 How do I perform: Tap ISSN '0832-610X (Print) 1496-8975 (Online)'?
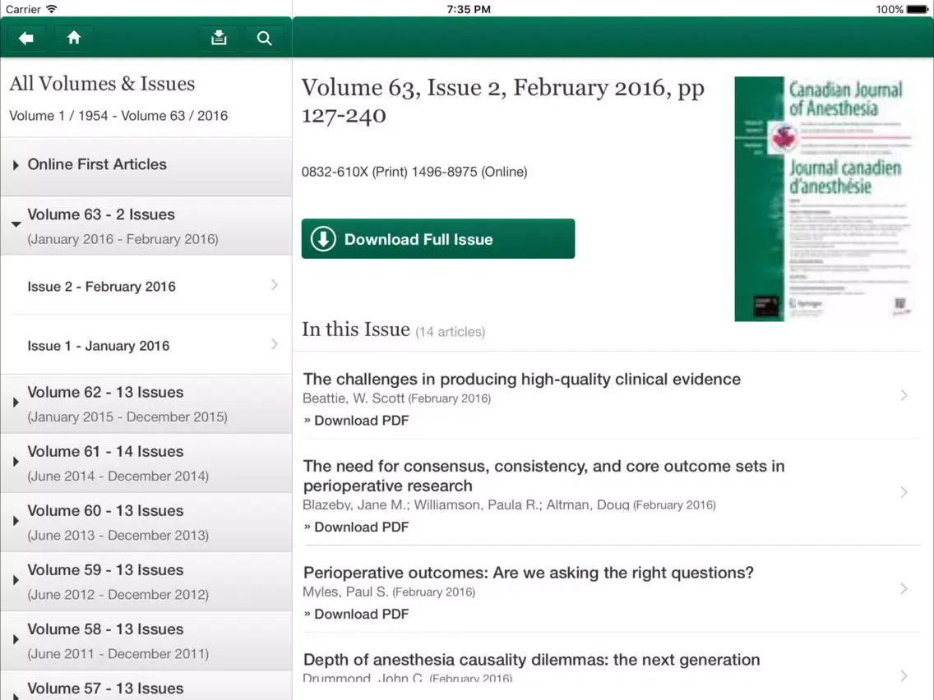(x=414, y=172)
